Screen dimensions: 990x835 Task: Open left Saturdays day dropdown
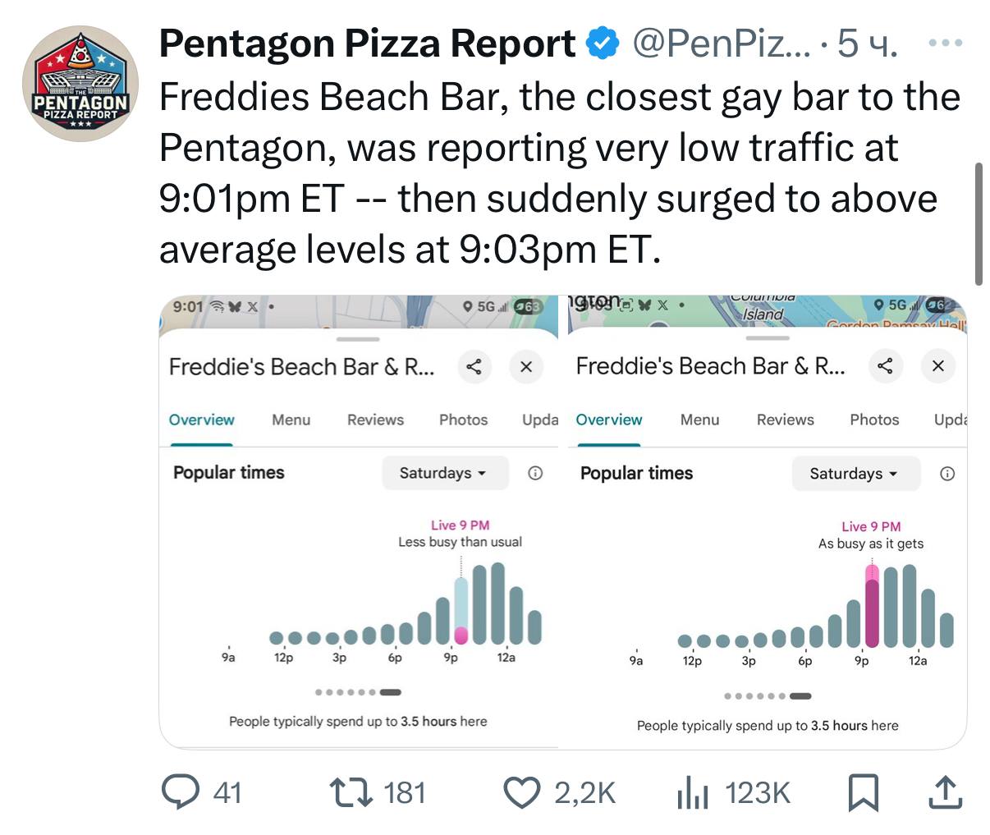coord(443,473)
